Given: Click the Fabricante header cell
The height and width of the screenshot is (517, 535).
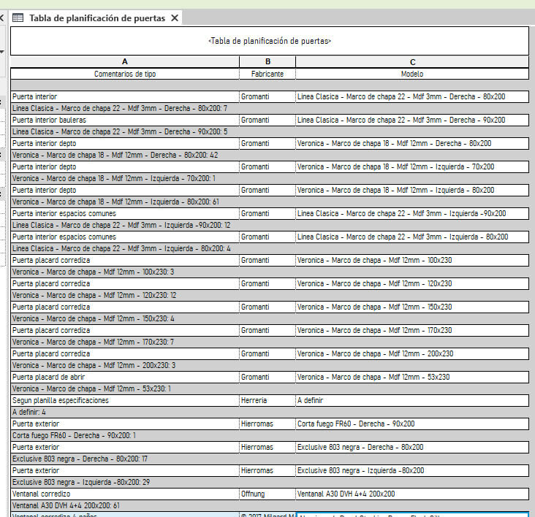Looking at the screenshot, I should pos(267,74).
